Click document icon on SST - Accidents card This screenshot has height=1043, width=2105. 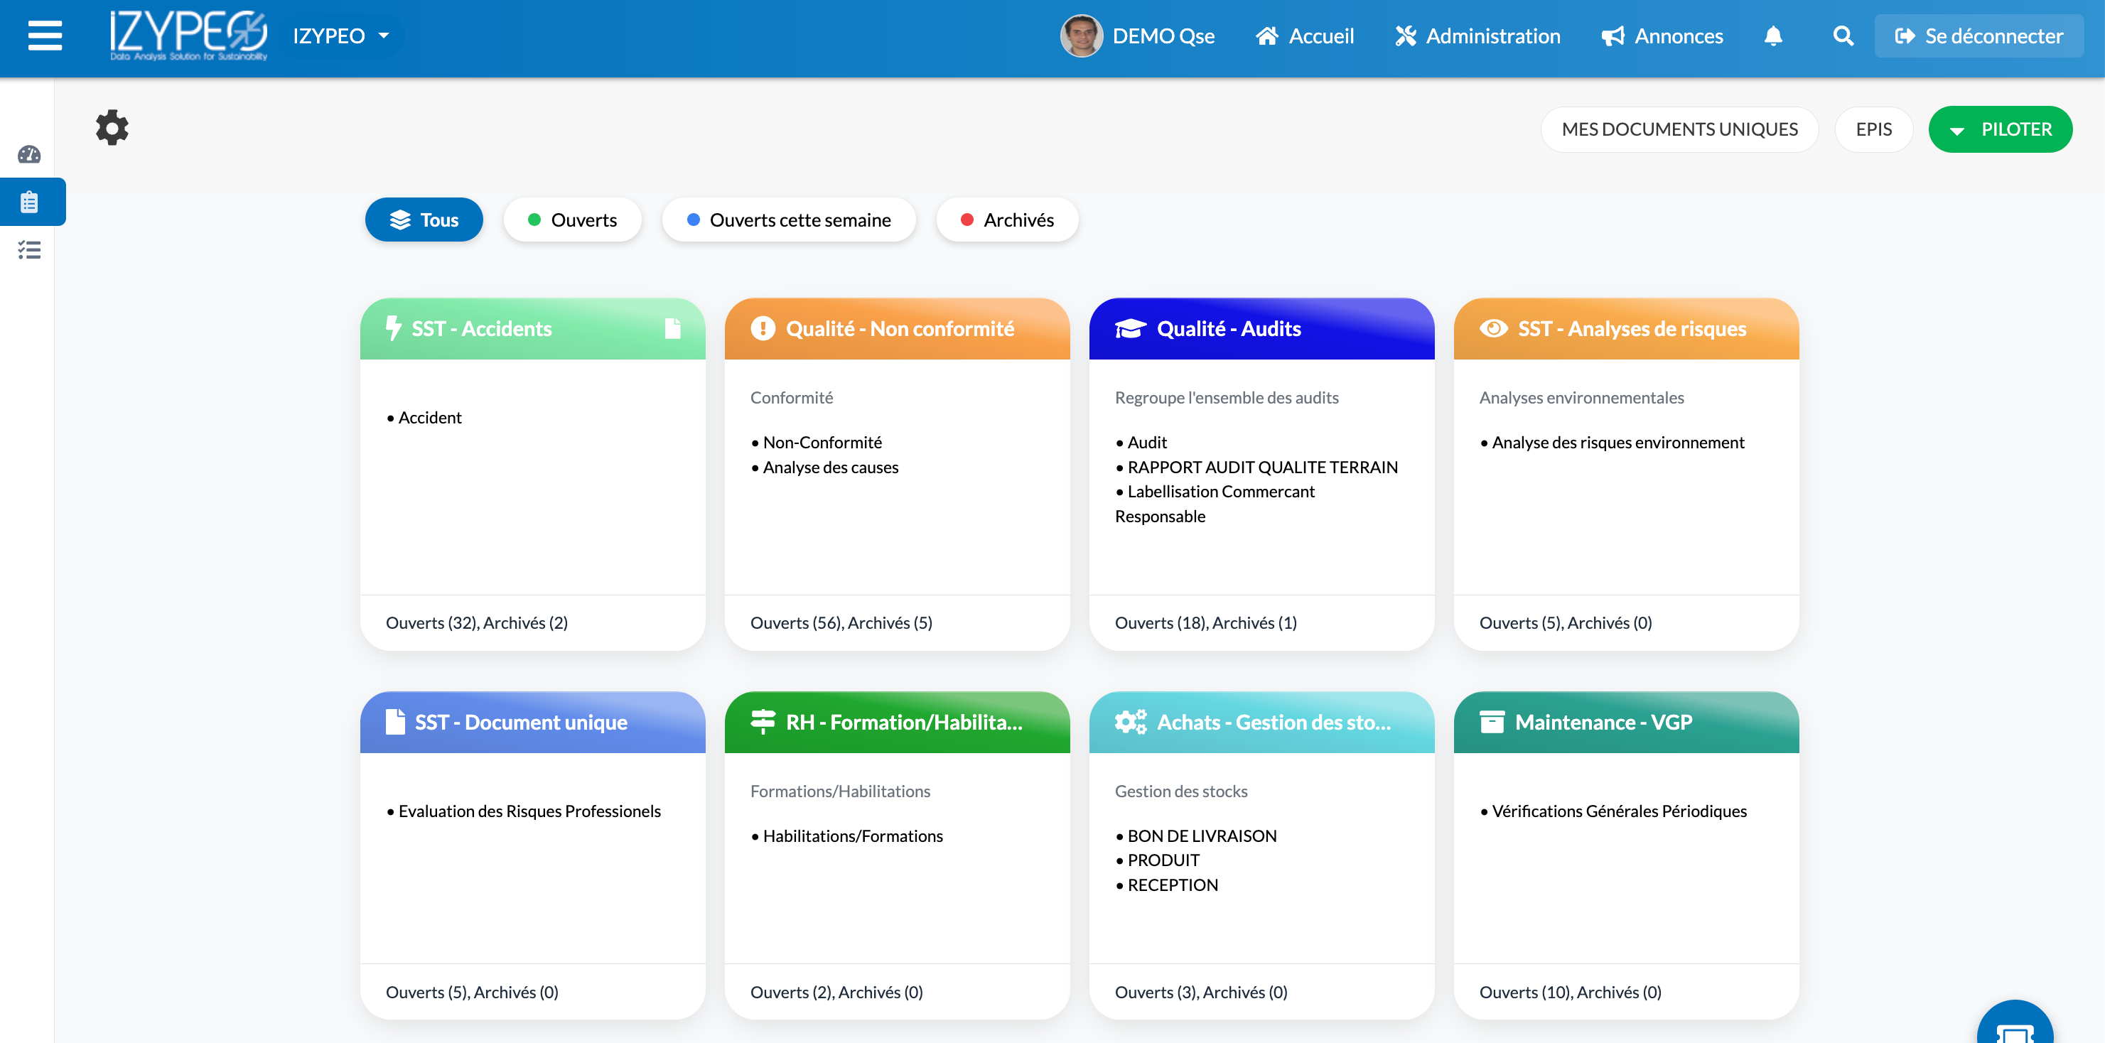(x=672, y=328)
